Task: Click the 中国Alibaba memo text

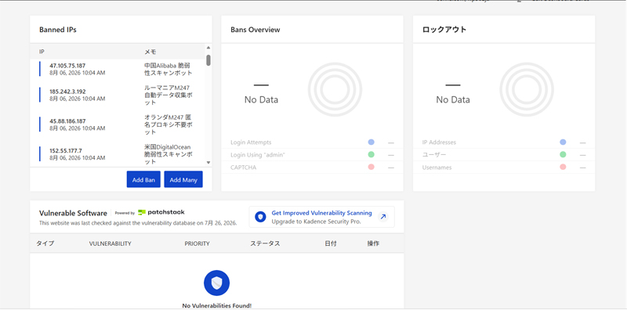Action: click(x=169, y=69)
